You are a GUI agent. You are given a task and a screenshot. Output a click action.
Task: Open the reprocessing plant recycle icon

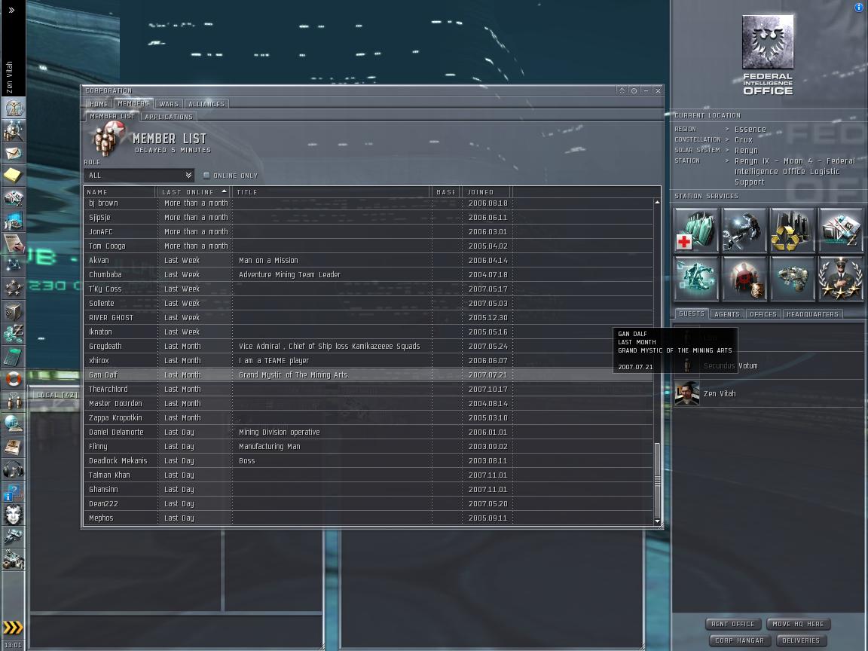point(792,231)
